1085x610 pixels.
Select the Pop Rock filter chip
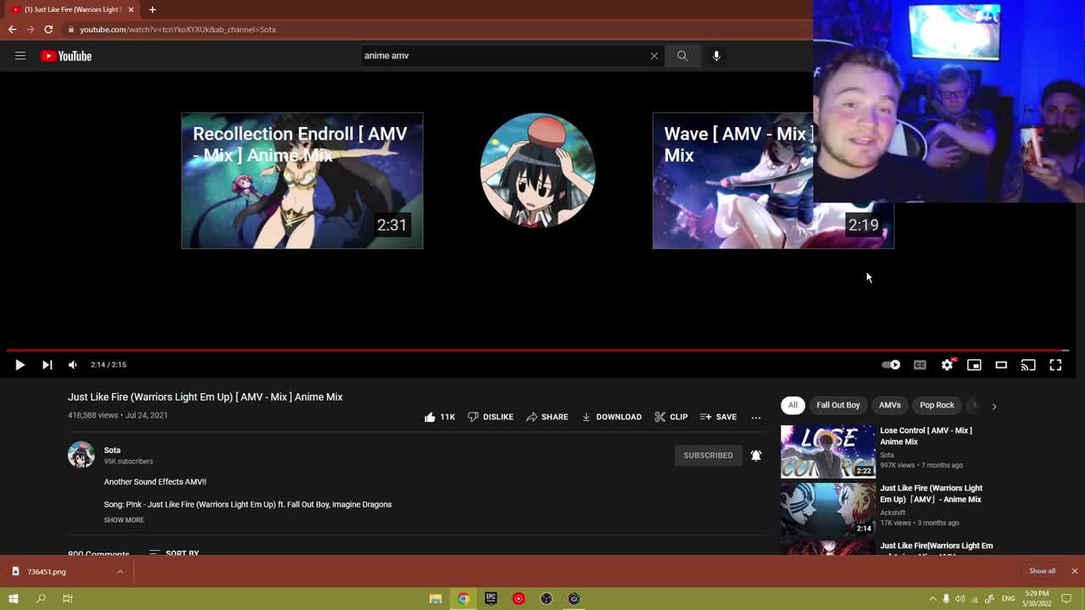[937, 405]
